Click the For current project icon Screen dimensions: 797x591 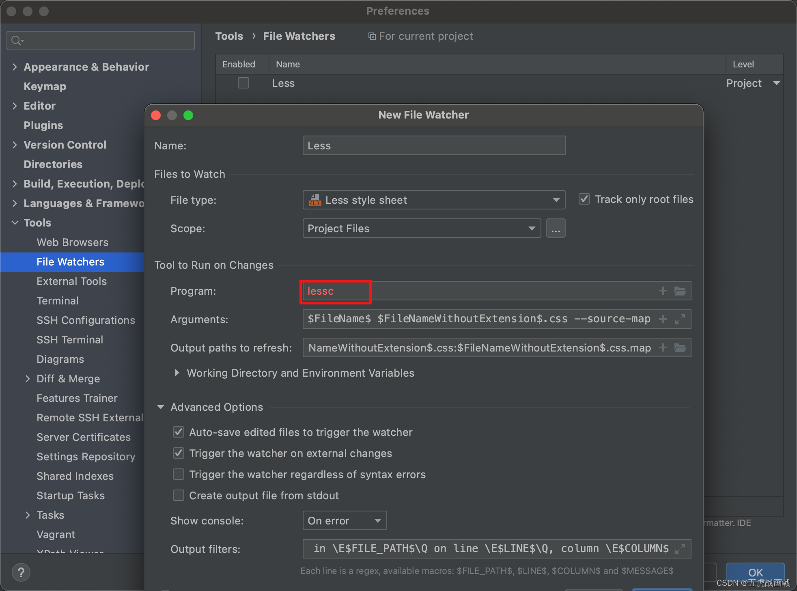(372, 37)
